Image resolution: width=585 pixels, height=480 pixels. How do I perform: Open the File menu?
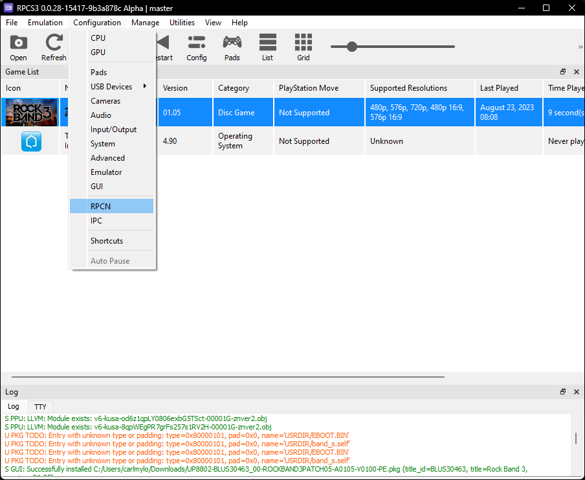click(x=12, y=23)
